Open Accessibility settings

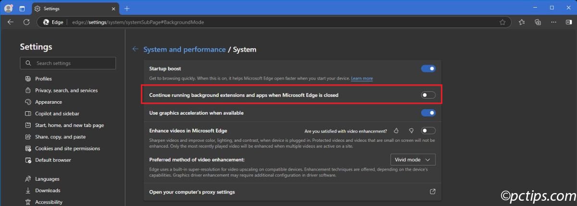tap(49, 202)
